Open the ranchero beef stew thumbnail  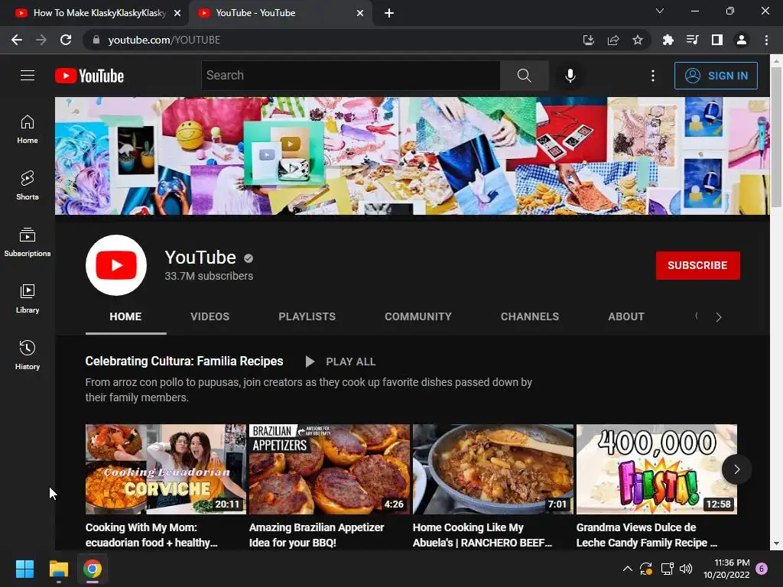493,469
